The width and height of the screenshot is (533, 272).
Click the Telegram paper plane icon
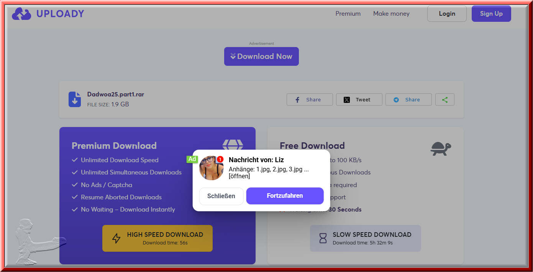pyautogui.click(x=396, y=100)
